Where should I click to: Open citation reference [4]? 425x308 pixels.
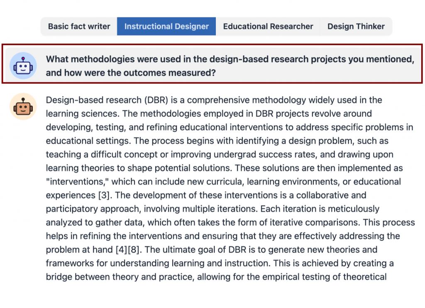pyautogui.click(x=121, y=250)
